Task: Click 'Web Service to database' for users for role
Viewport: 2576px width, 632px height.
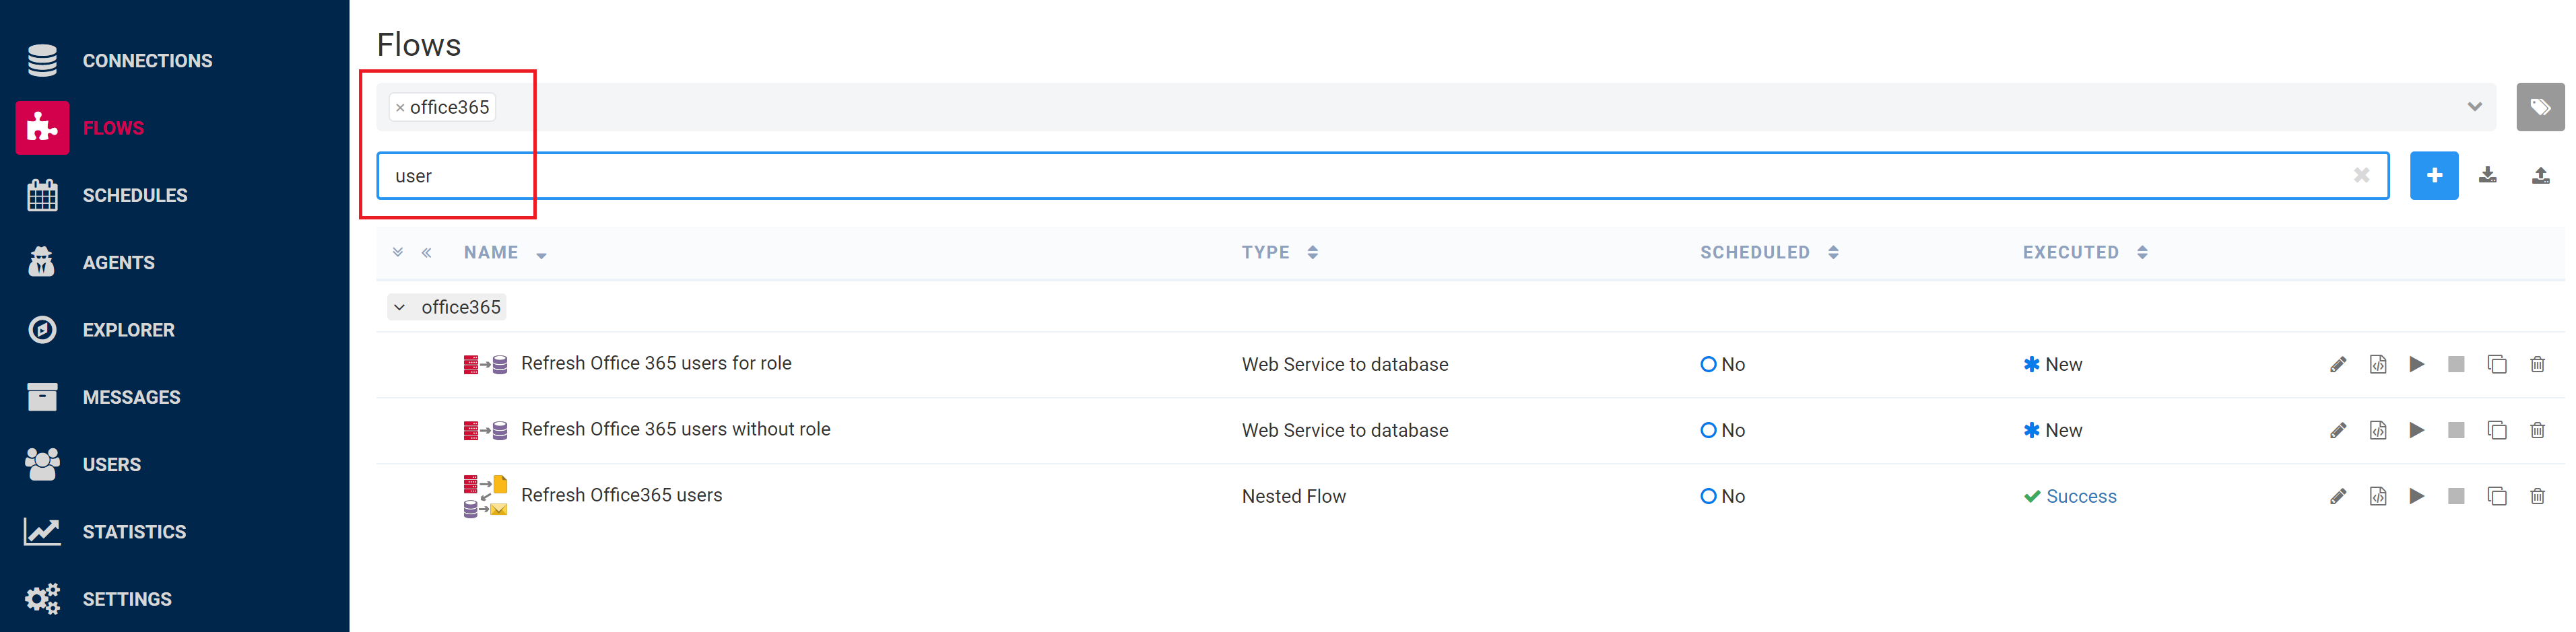Action: [x=1345, y=365]
